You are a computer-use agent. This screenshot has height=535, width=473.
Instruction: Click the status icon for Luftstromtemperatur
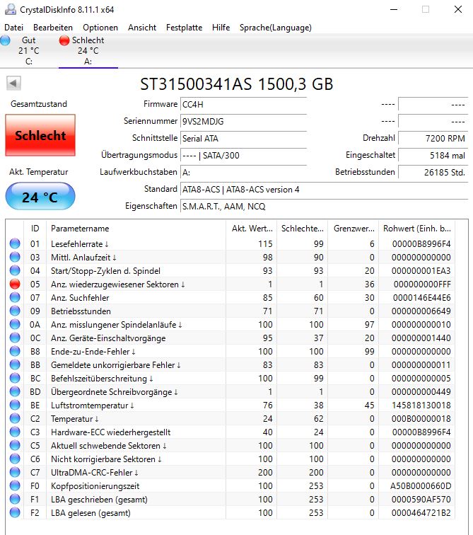click(15, 405)
